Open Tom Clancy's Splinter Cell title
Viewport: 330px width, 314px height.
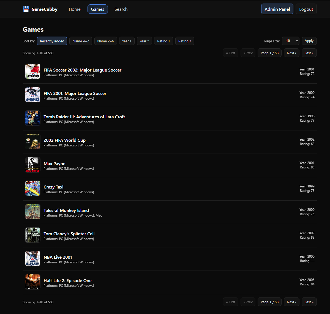click(x=69, y=233)
